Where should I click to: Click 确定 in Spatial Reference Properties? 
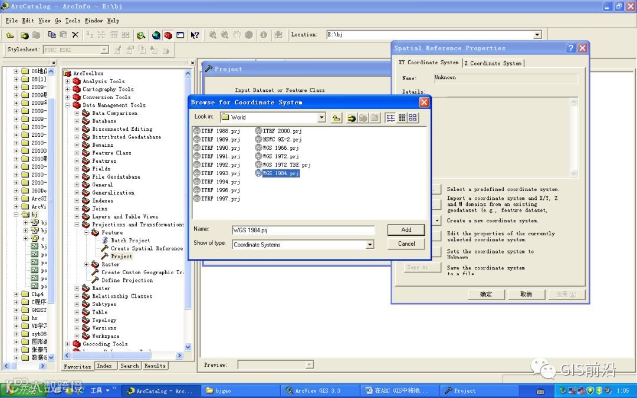[486, 294]
